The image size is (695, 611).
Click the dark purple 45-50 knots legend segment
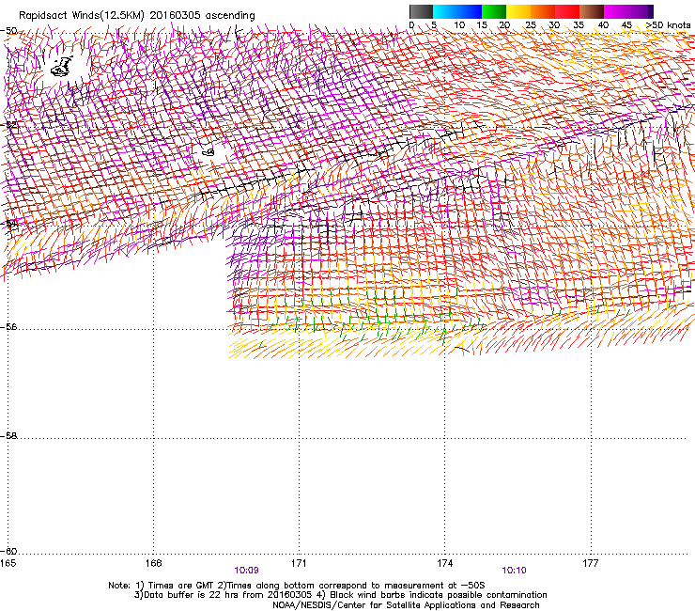[x=641, y=11]
